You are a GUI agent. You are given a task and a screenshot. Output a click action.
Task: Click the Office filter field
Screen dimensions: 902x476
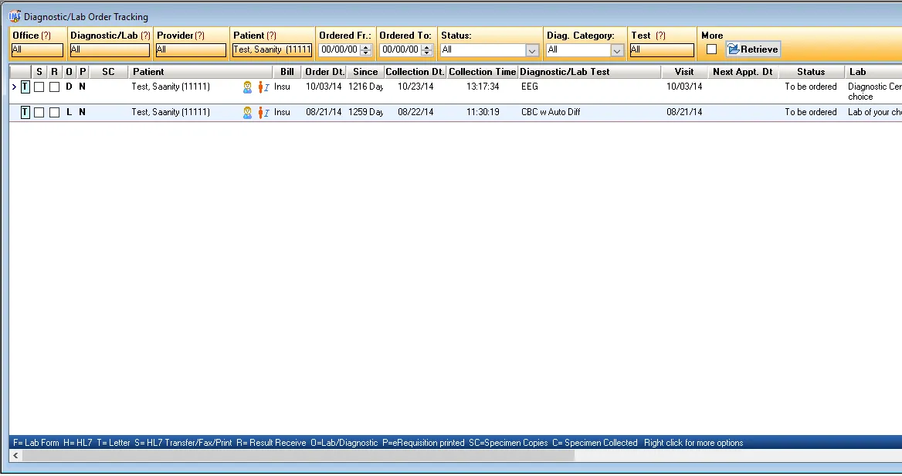(x=37, y=50)
